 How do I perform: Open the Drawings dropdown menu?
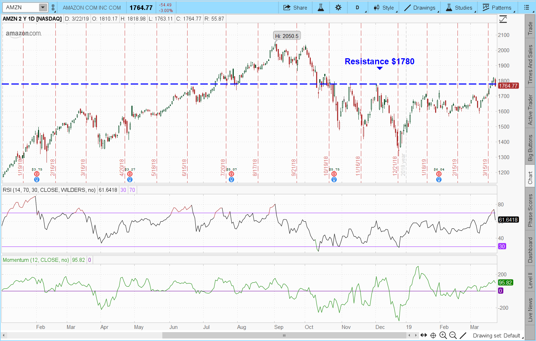420,7
